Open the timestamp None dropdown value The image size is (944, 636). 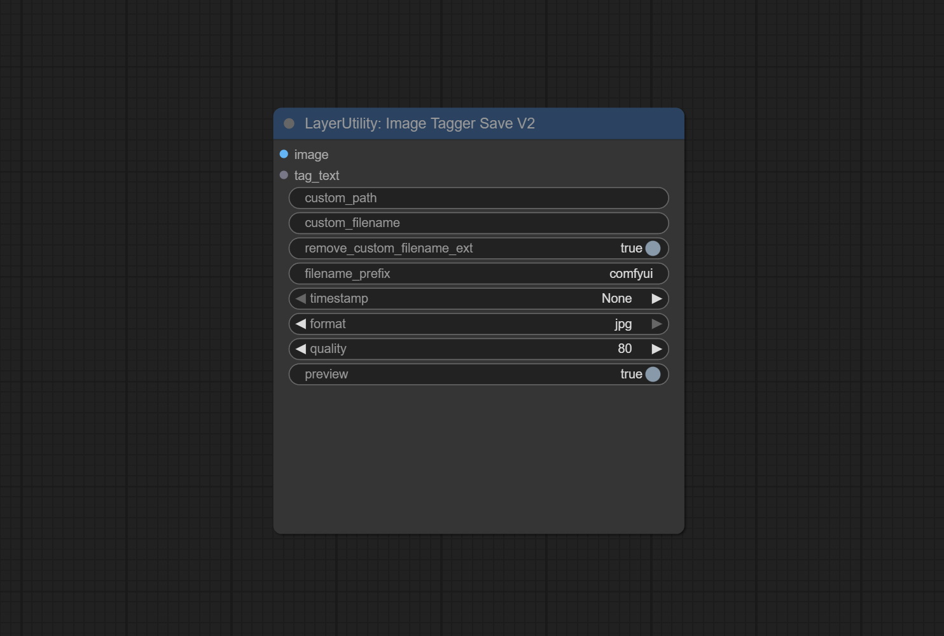coord(616,299)
